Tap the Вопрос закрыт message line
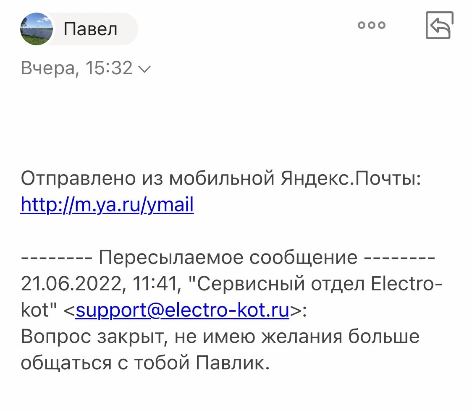Image resolution: width=472 pixels, height=410 pixels. [x=220, y=336]
